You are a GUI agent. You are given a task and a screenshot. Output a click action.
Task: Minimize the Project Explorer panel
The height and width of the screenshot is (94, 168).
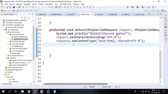(29, 14)
